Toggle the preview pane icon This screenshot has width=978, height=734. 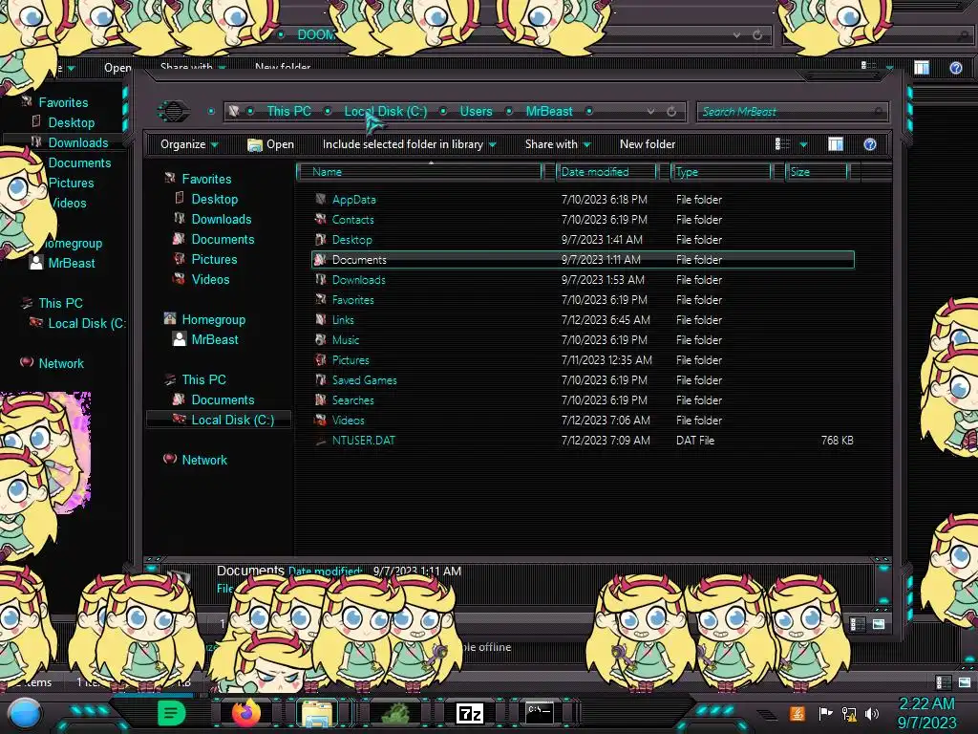836,144
